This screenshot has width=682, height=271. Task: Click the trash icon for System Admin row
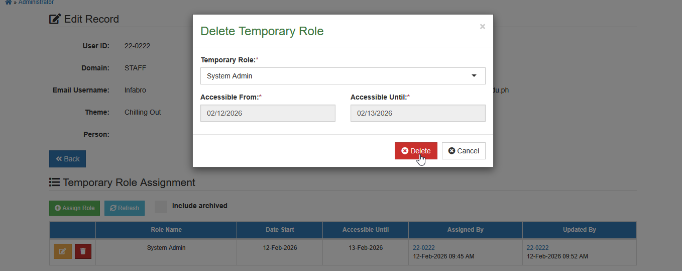tap(83, 251)
